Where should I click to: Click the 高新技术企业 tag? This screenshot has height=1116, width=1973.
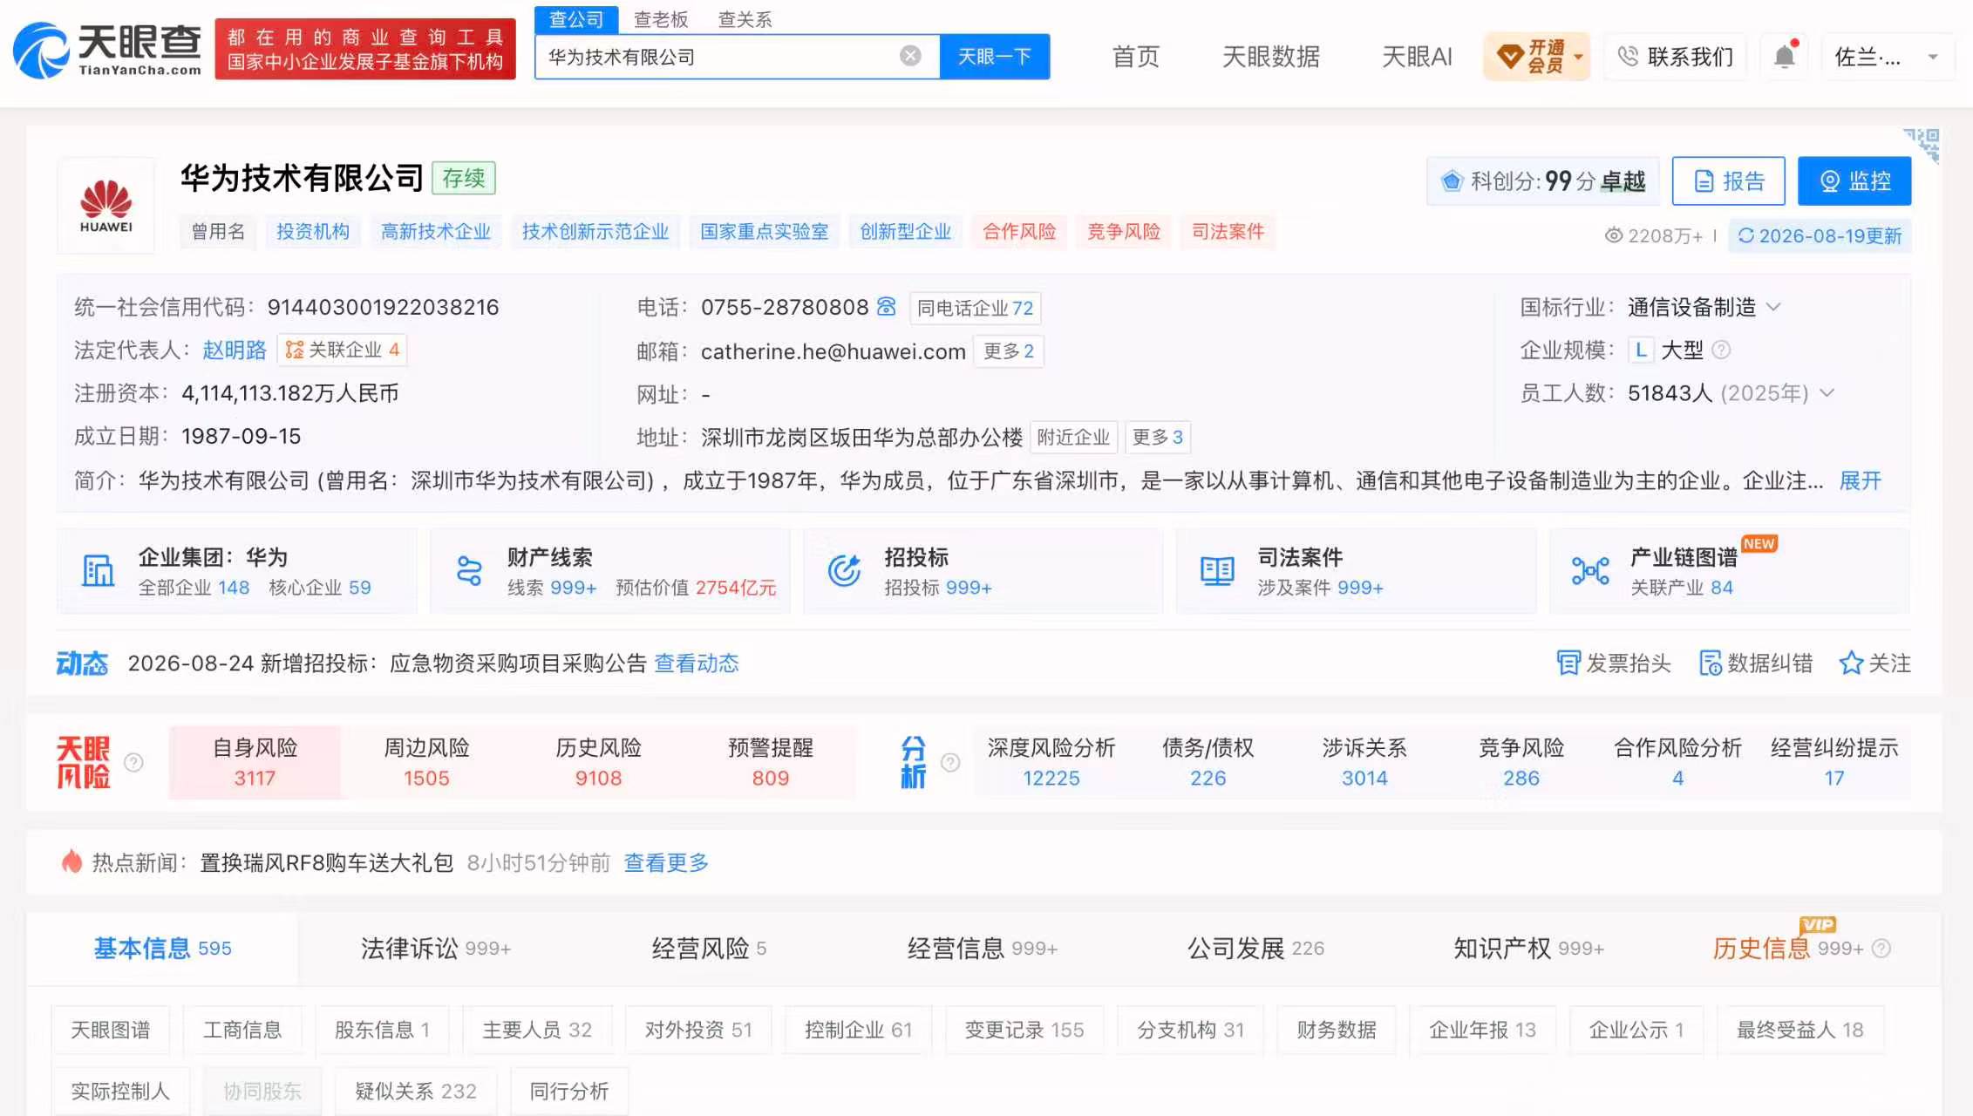436,231
